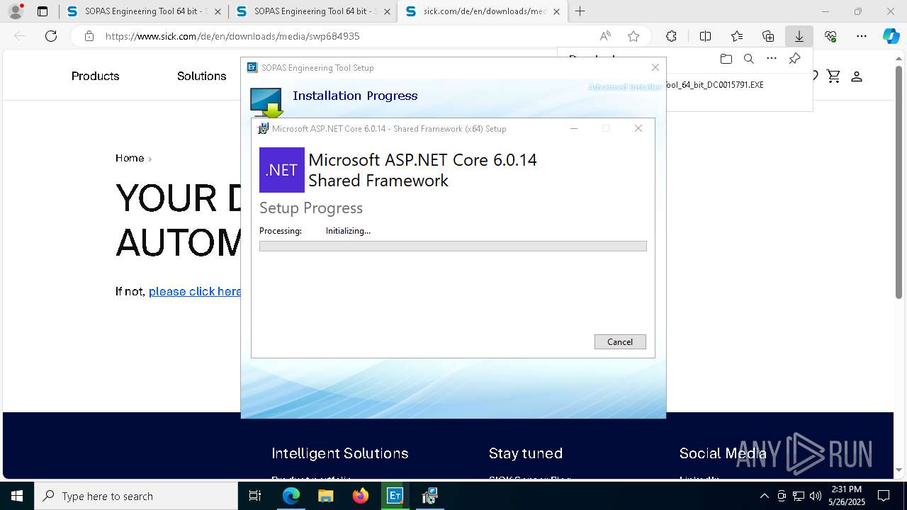Open a new browser tab

point(580,11)
